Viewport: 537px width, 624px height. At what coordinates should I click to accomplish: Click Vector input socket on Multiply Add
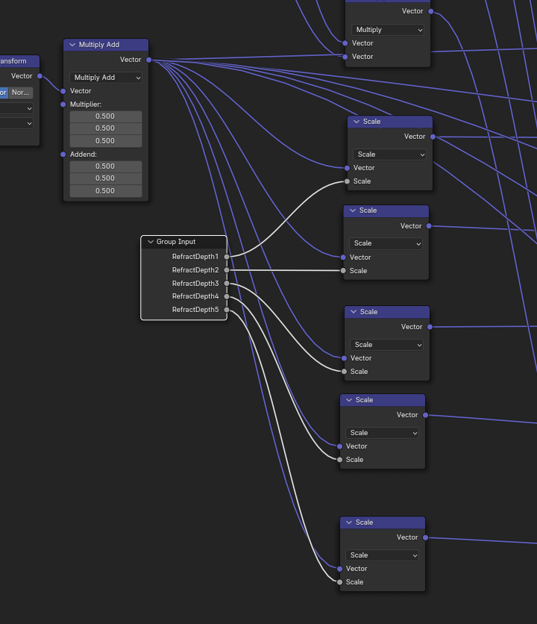click(x=63, y=91)
